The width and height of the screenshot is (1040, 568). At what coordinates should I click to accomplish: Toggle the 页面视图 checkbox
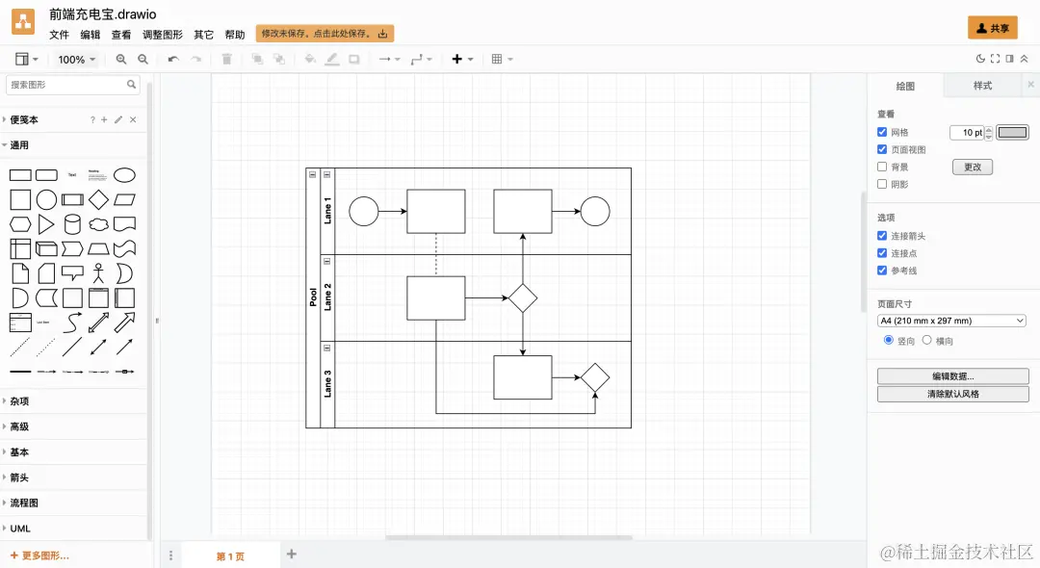tap(882, 149)
